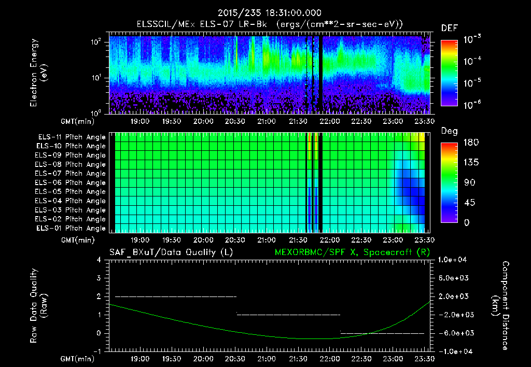This screenshot has height=367, width=531.
Task: Click the SAF_BXuT/Data Quality (L) title
Action: click(x=171, y=252)
